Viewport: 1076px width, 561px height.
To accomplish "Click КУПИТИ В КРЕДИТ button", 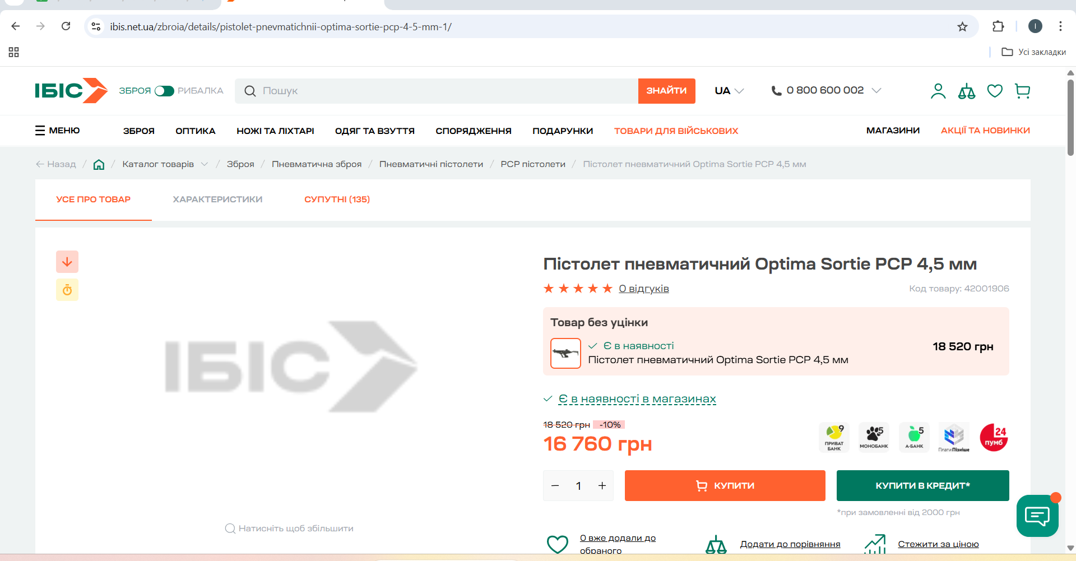I will pos(923,485).
